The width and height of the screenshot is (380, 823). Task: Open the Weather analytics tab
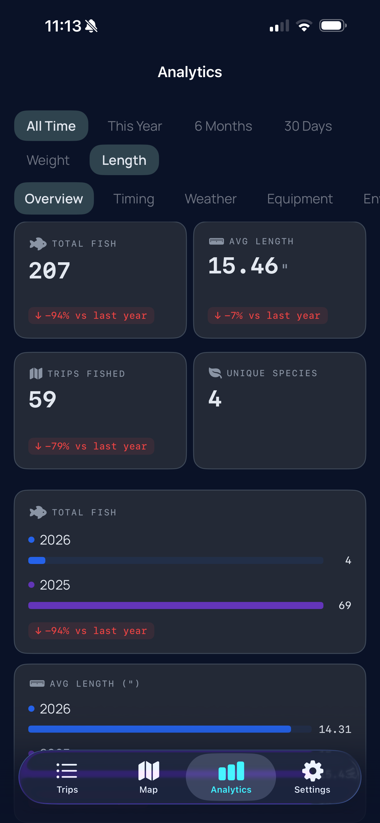[210, 199]
